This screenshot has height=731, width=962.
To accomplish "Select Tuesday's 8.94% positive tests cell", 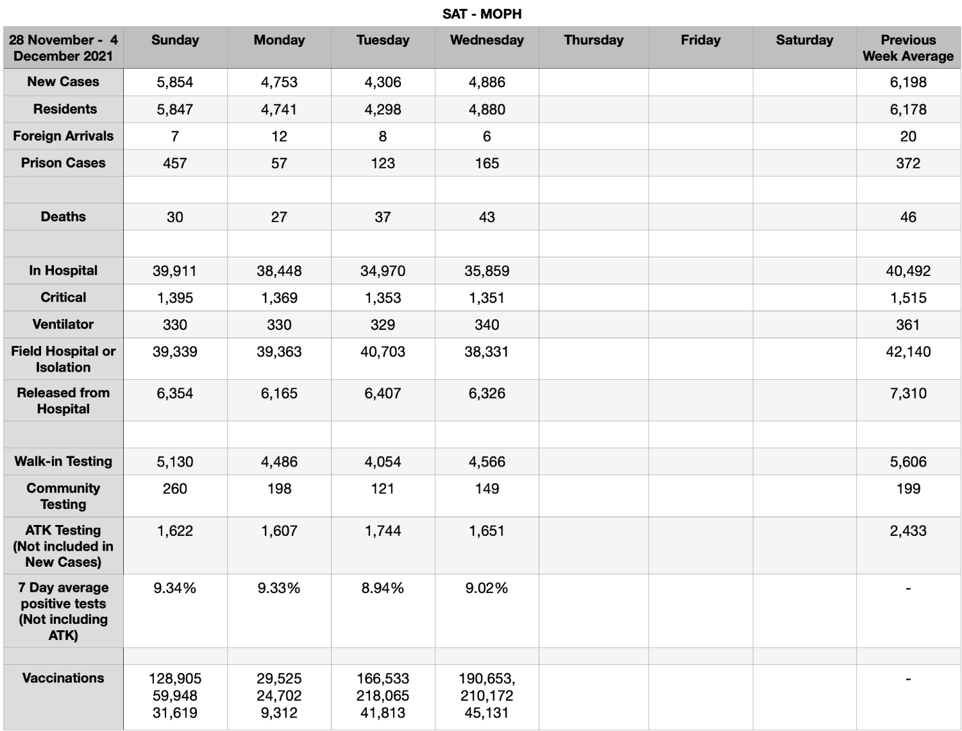I will [383, 610].
